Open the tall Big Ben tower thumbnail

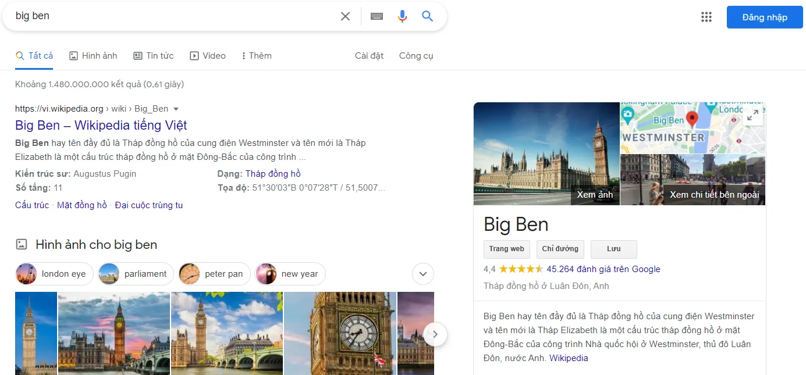[x=36, y=333]
